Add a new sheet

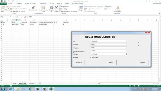(40, 83)
